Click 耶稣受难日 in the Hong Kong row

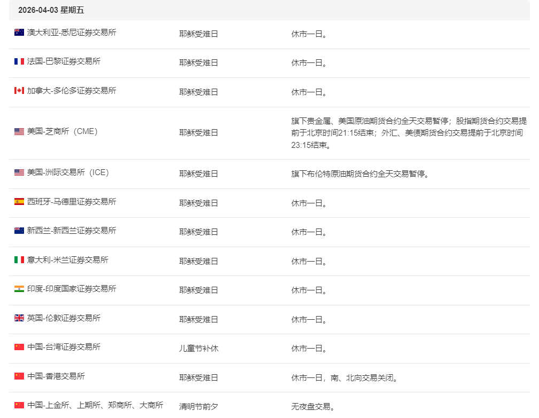pyautogui.click(x=199, y=377)
